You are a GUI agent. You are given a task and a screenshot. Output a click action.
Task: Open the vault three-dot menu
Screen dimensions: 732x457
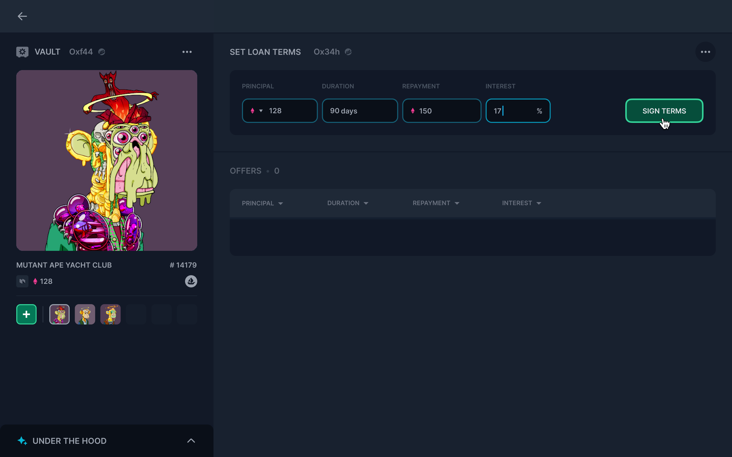[187, 52]
